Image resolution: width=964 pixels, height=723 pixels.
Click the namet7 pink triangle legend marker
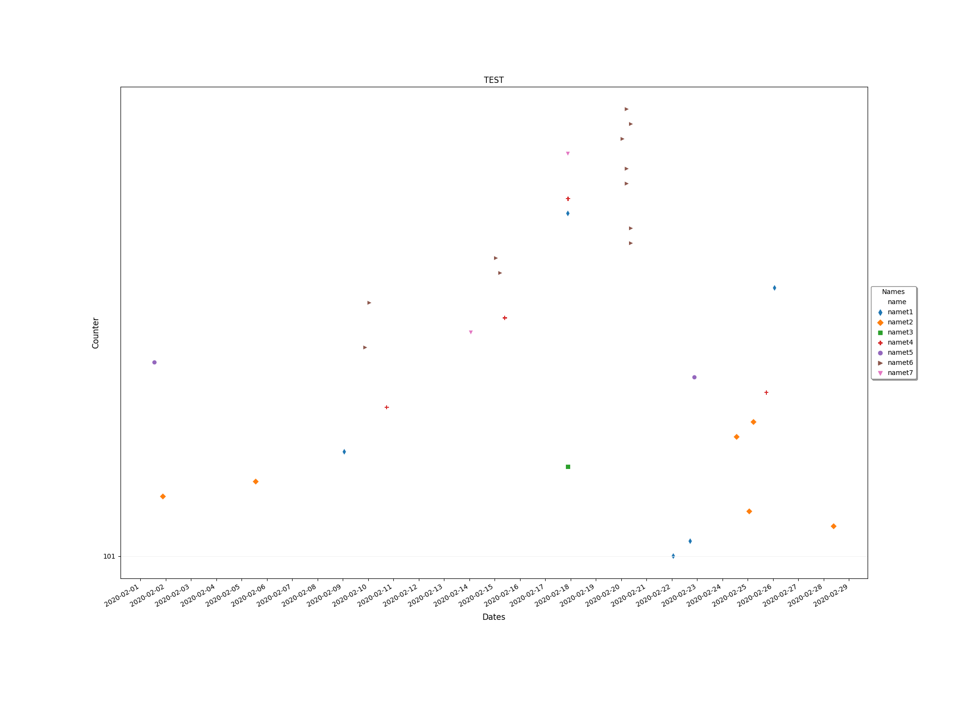[x=880, y=373]
